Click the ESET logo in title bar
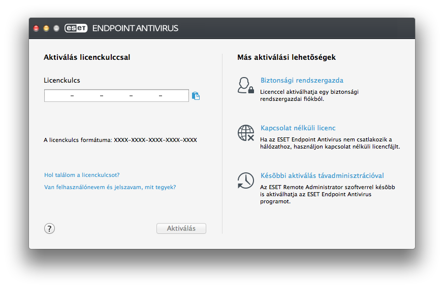Viewport: 444px width, 289px height. pyautogui.click(x=76, y=28)
